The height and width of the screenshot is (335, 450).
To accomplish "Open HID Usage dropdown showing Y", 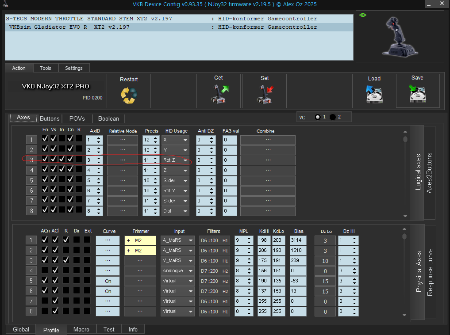I will coord(175,150).
